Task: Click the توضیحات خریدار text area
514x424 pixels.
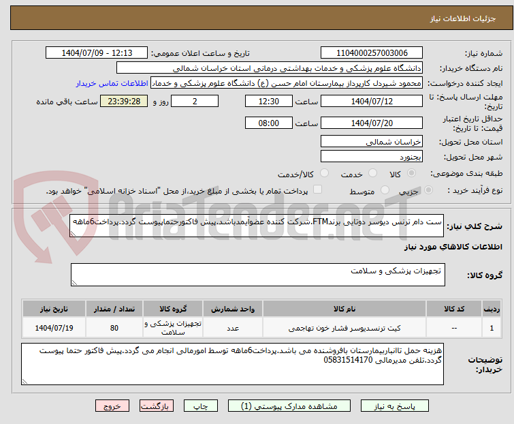Action: click(232, 364)
